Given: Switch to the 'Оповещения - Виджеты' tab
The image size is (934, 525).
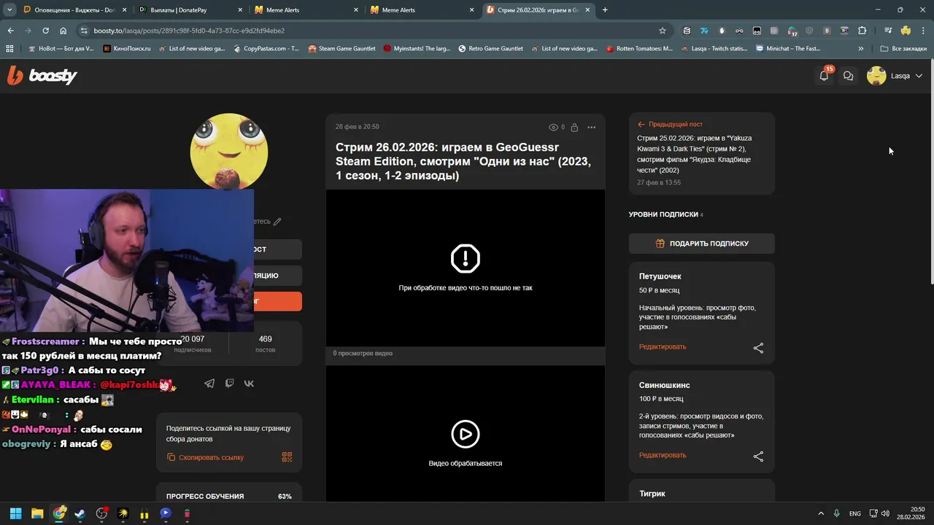Looking at the screenshot, I should [x=73, y=10].
